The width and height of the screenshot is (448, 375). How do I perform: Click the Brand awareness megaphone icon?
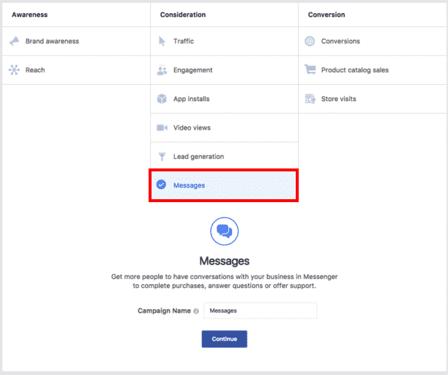click(15, 42)
